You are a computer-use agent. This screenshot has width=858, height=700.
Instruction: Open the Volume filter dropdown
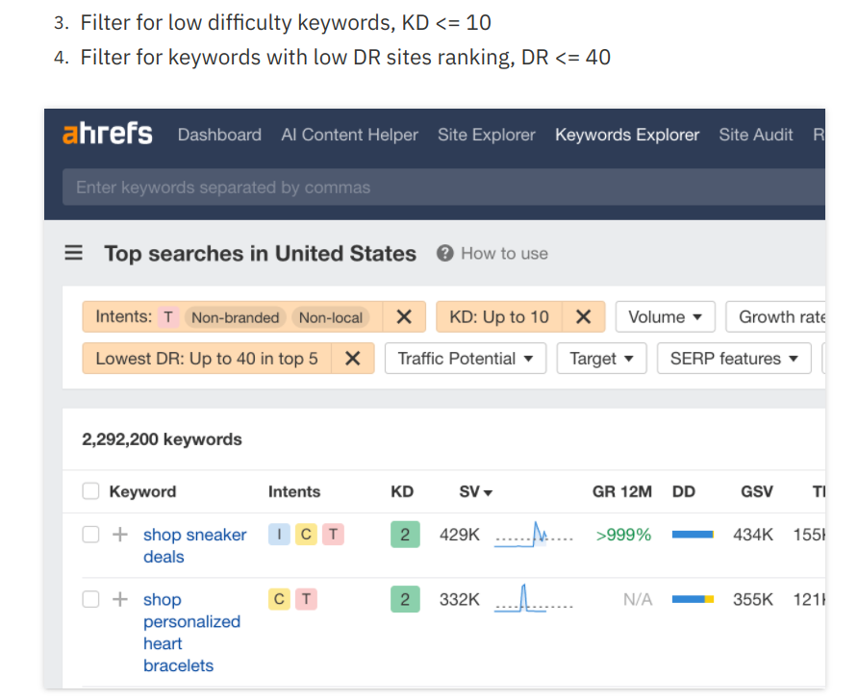[x=665, y=316]
